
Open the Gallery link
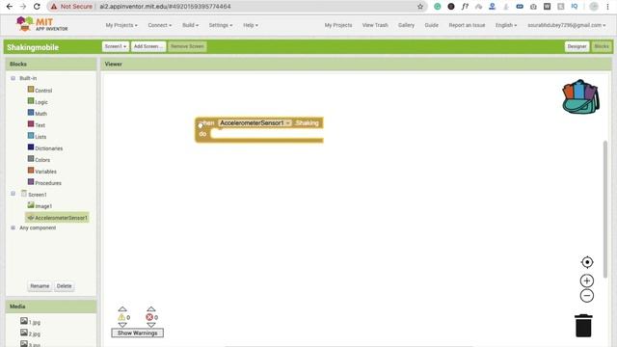pos(406,25)
